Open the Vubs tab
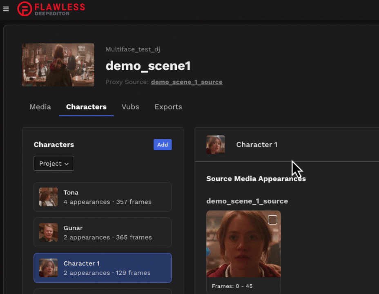Image resolution: width=379 pixels, height=294 pixels. [x=131, y=107]
